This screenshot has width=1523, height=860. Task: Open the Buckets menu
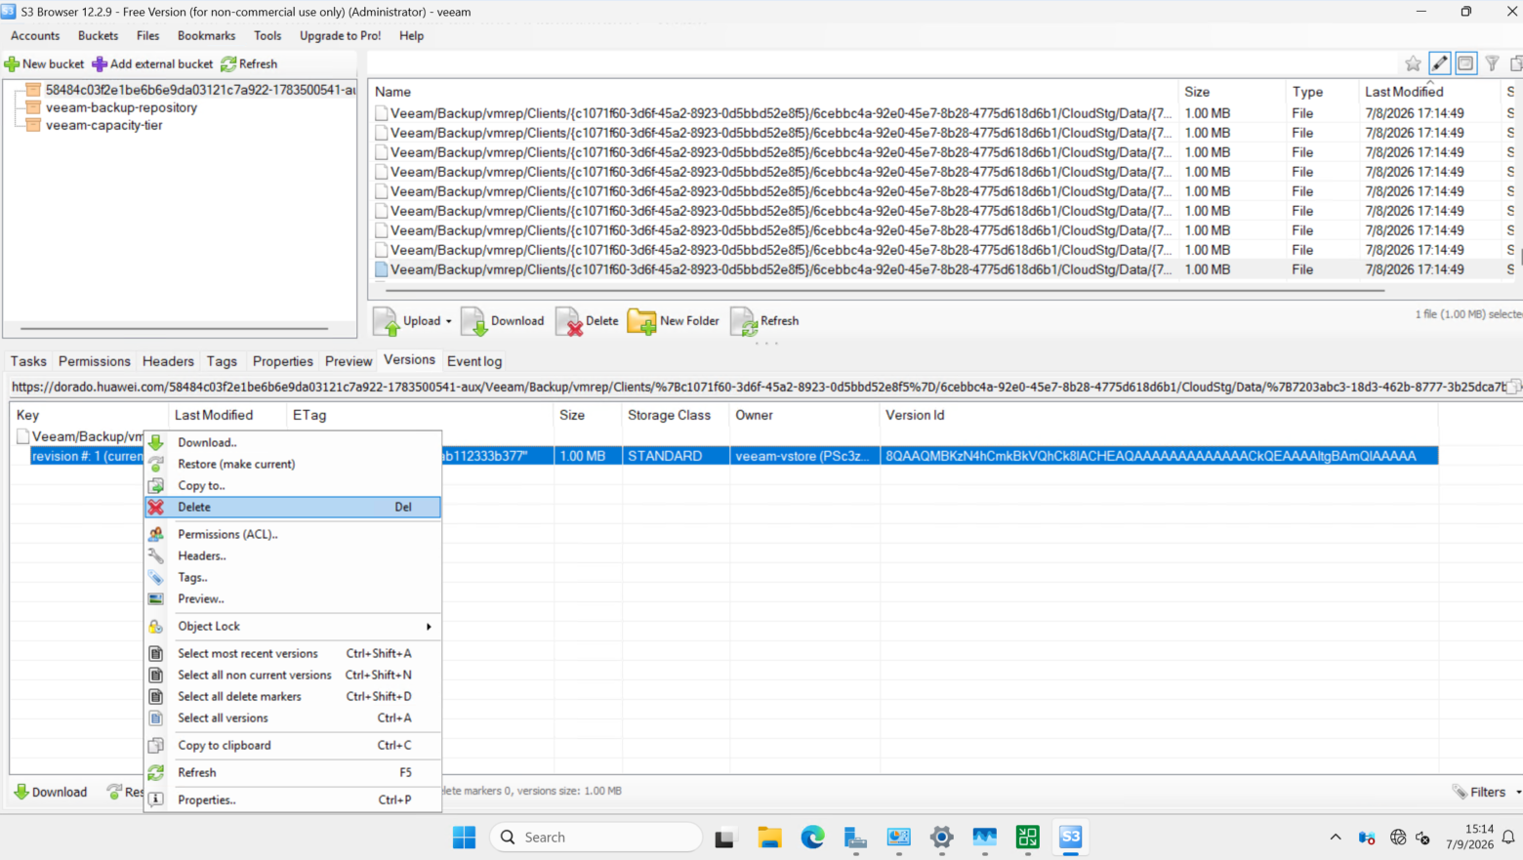click(x=98, y=36)
